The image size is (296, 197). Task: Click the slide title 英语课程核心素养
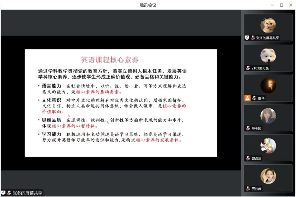click(110, 60)
